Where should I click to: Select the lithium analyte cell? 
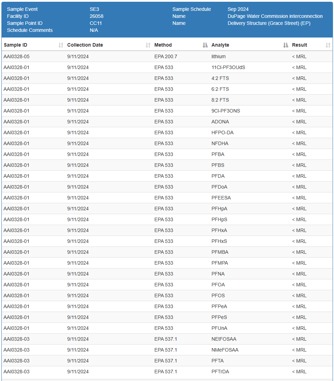[219, 57]
